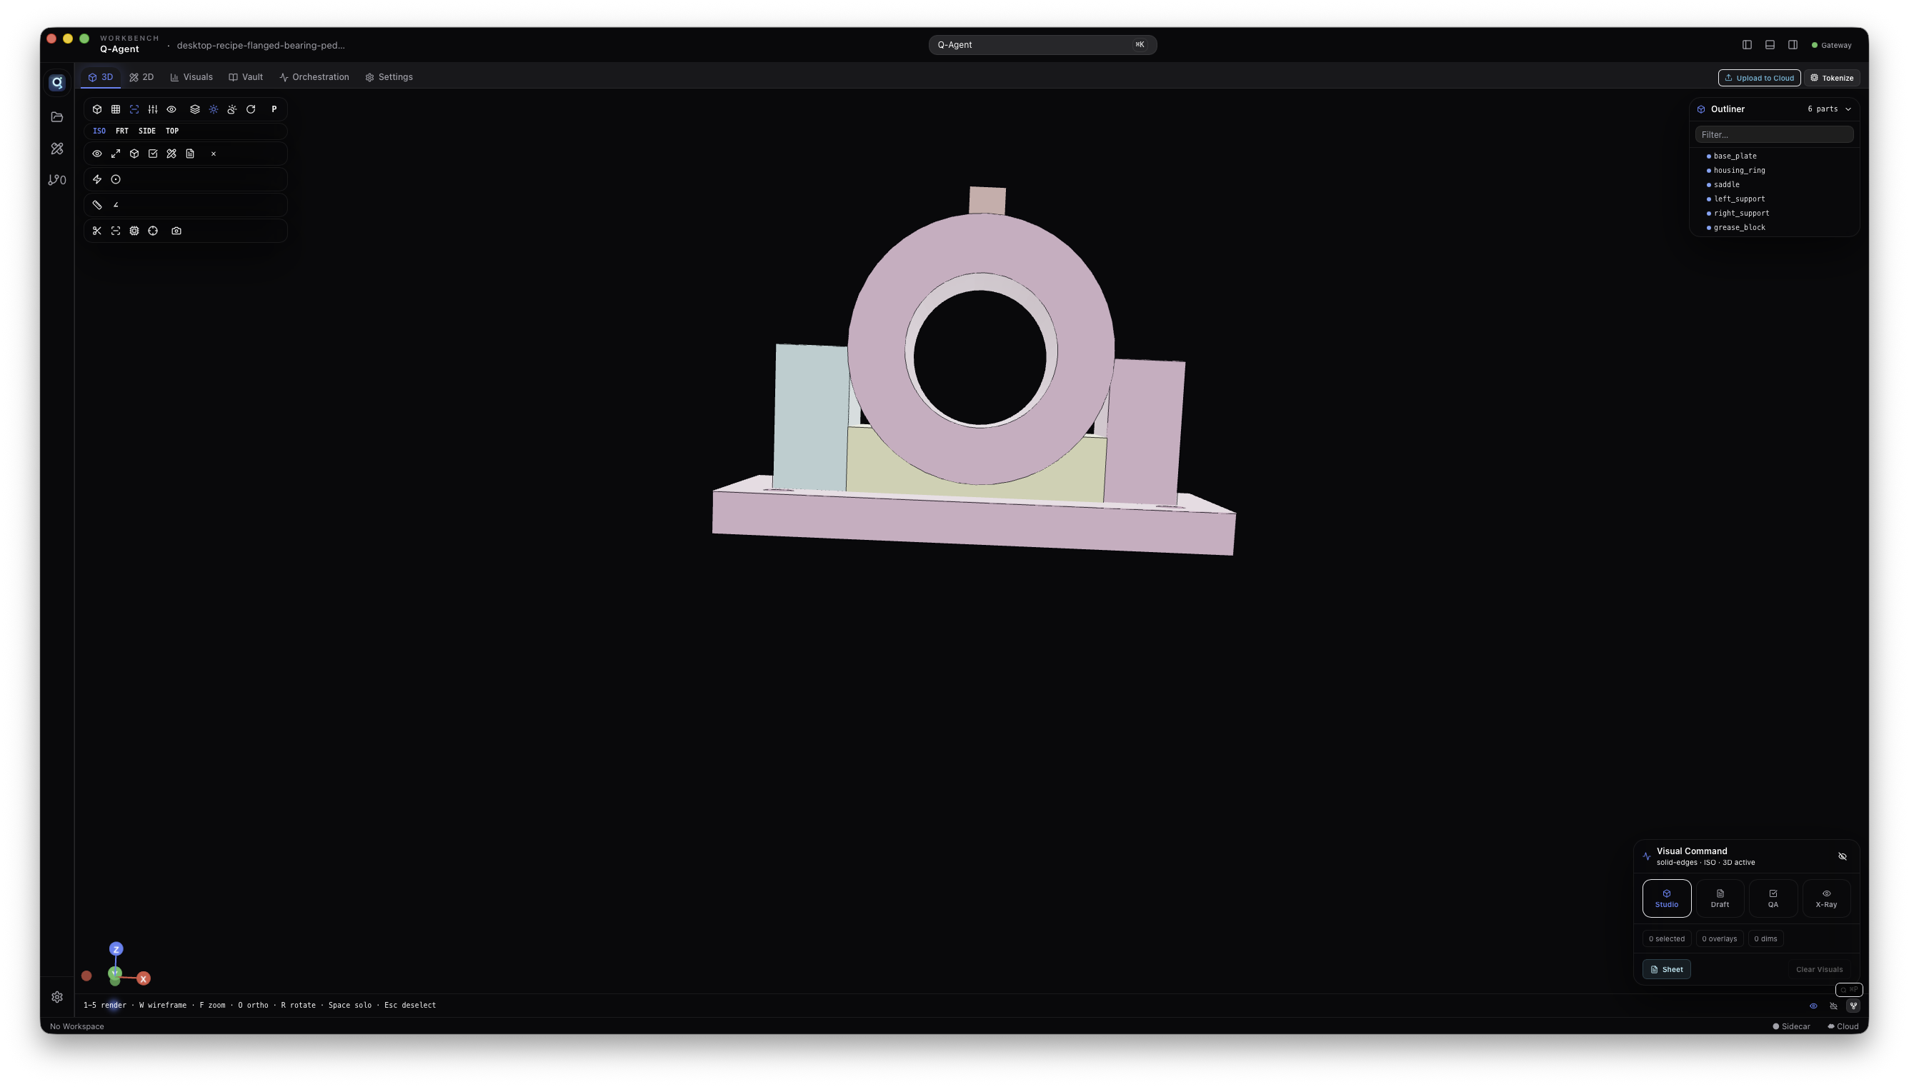Click the dashed-frame icon next to scissors
Screen dimensions: 1909x1087
pyautogui.click(x=116, y=231)
